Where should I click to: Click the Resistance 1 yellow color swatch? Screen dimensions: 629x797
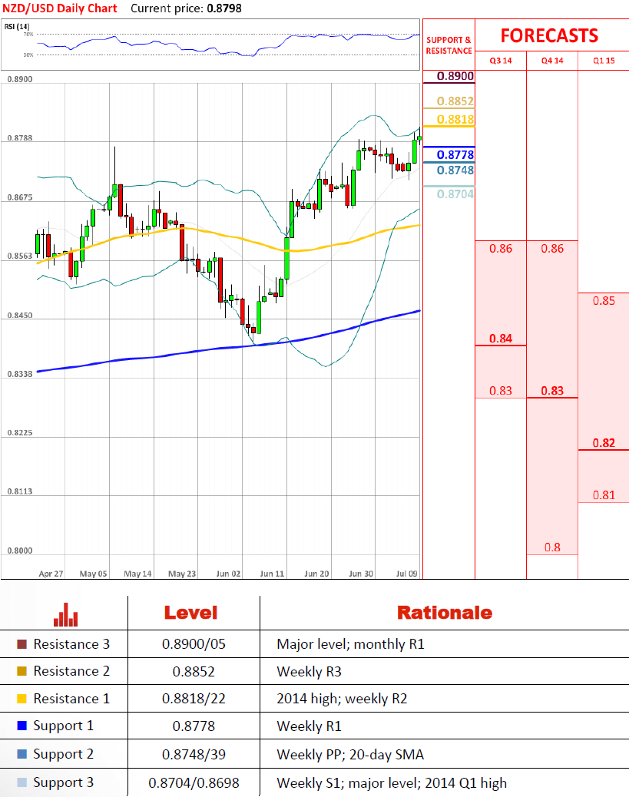point(22,699)
